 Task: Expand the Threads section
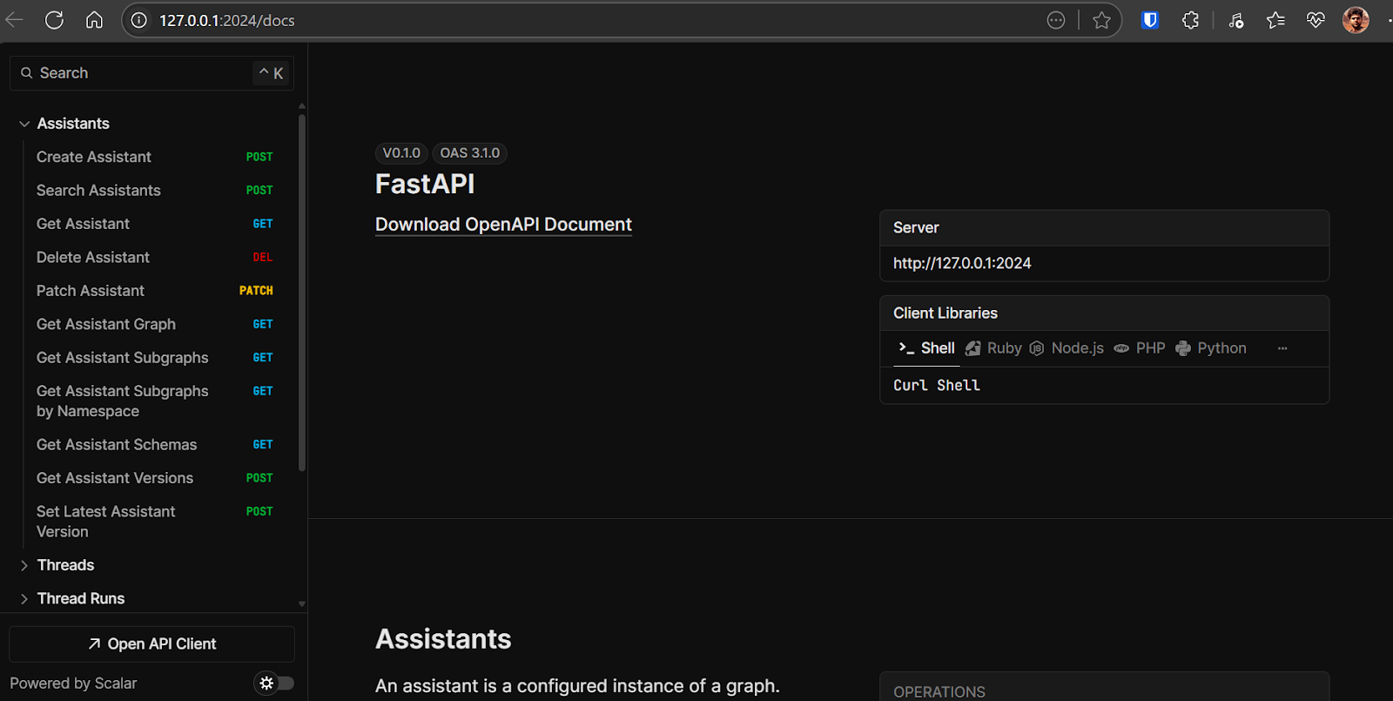[65, 565]
